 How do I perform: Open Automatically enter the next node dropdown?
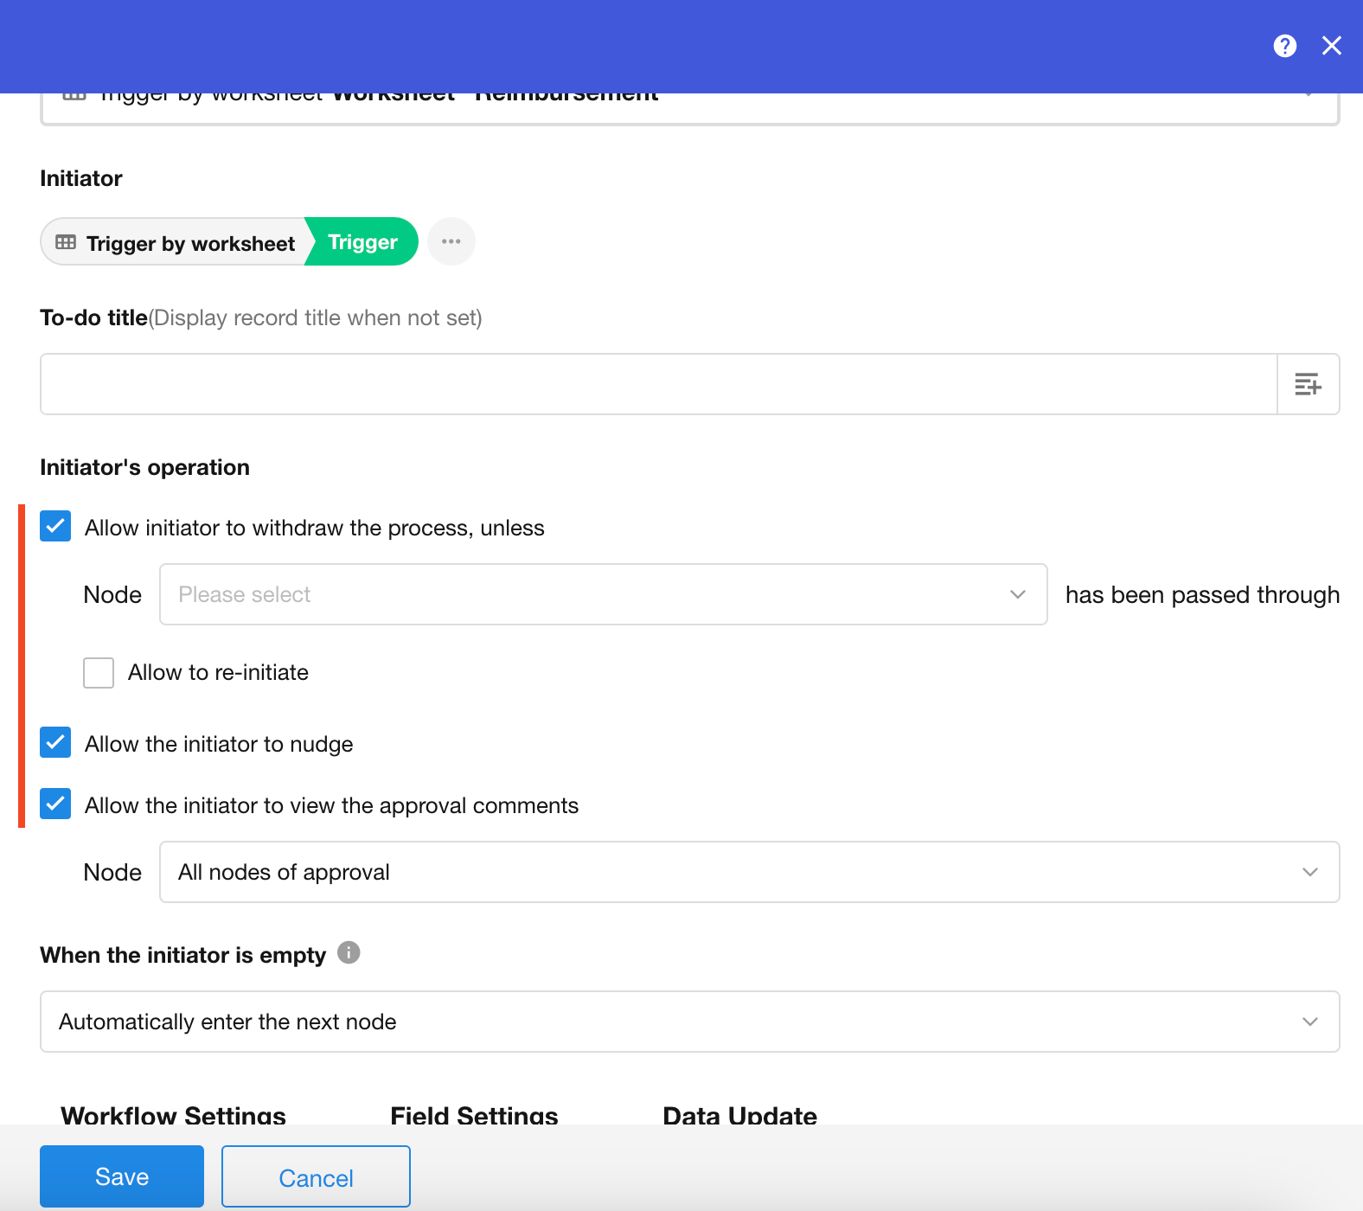tap(689, 1022)
